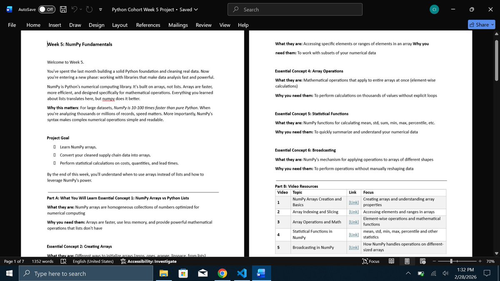Open the Help tab
Image resolution: width=500 pixels, height=281 pixels.
243,25
